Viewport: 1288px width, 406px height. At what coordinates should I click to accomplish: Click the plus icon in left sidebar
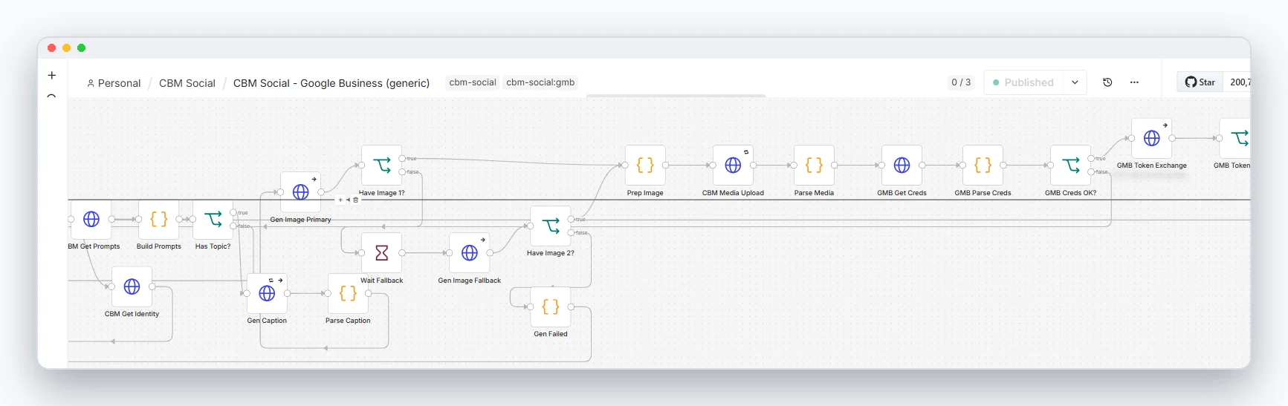pos(52,75)
